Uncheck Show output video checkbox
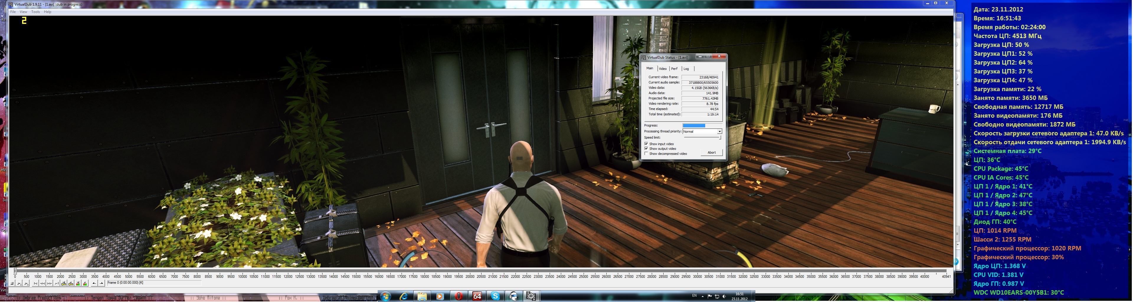The height and width of the screenshot is (302, 1133). 646,149
